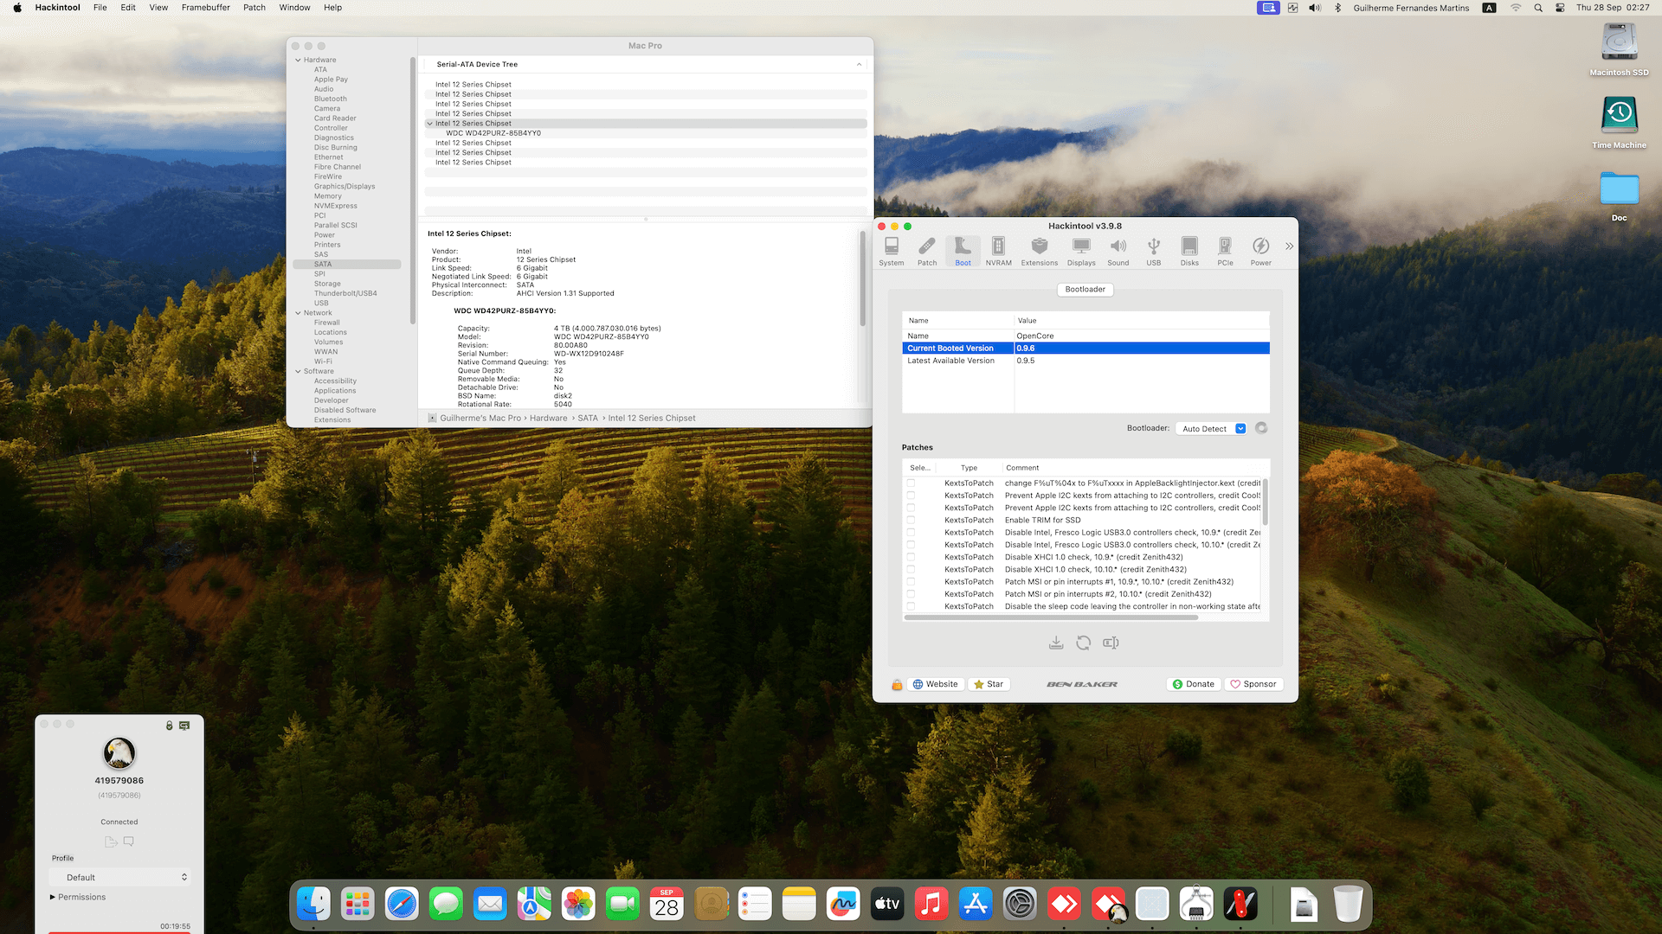Screen dimensions: 1662x934
Task: Click the orange lock icon
Action: point(897,684)
